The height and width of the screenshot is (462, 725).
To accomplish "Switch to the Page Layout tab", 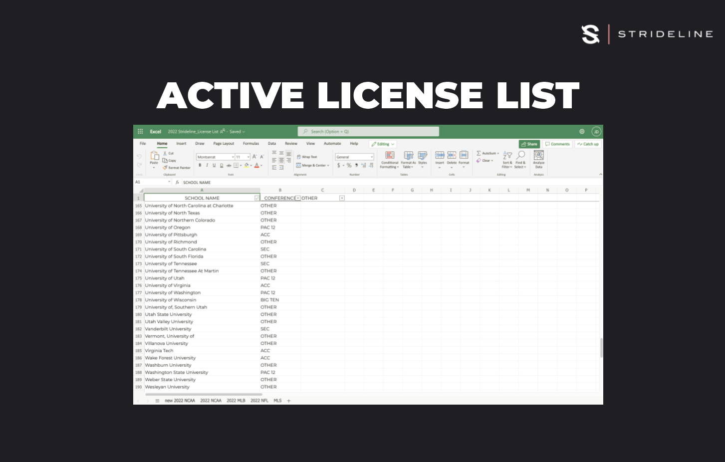I will tap(224, 144).
